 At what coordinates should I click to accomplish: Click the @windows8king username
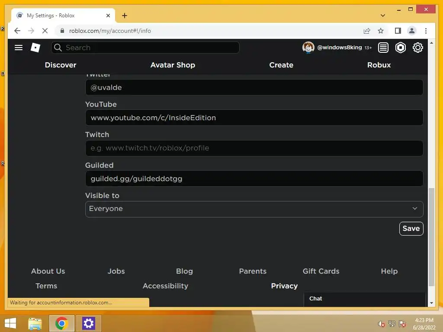tap(339, 48)
